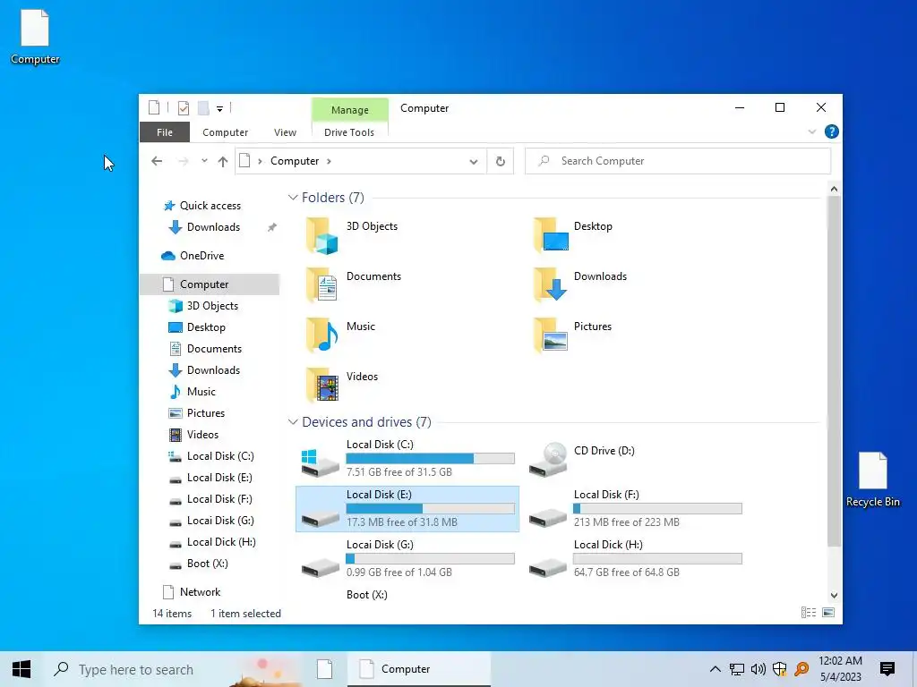This screenshot has height=687, width=917.
Task: Select pinned Downloads under Quick access
Action: (213, 227)
